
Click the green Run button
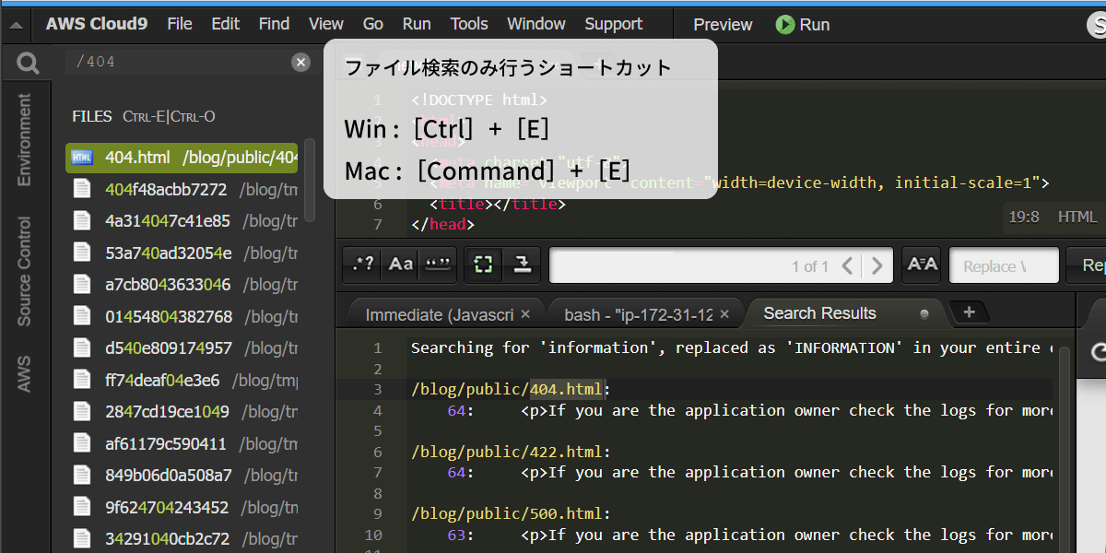pyautogui.click(x=803, y=25)
